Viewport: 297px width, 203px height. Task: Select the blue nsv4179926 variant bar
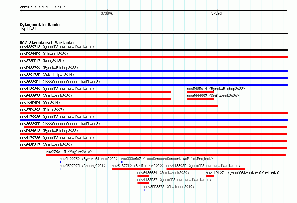coord(154,120)
